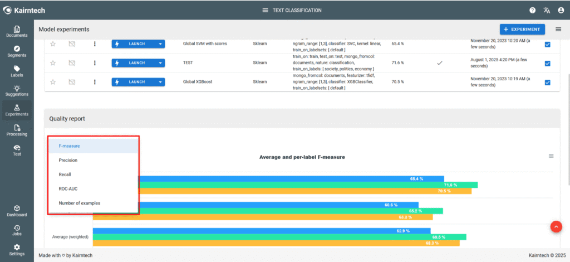Screen dimensions: 570x262
Task: Open three-dot menu for Global XGBoost
Action: [x=95, y=82]
